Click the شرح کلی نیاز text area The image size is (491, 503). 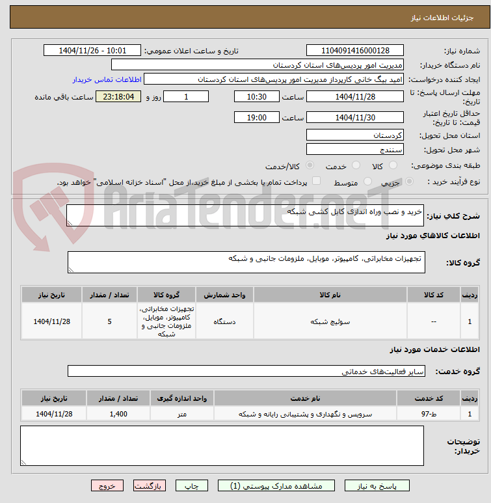coord(245,215)
